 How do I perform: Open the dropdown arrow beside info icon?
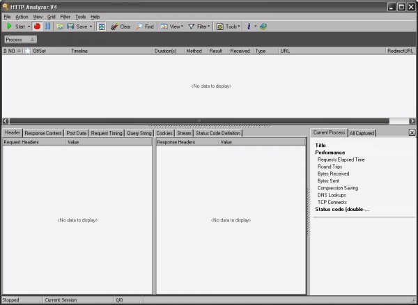click(x=256, y=26)
